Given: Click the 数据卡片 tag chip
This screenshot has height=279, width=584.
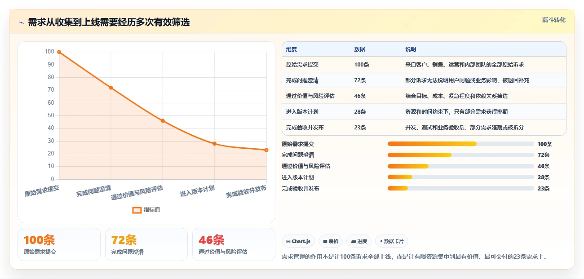Looking at the screenshot, I should tap(392, 241).
